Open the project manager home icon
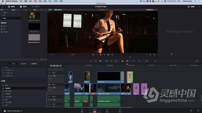The height and width of the screenshot is (113, 202). coord(191,111)
